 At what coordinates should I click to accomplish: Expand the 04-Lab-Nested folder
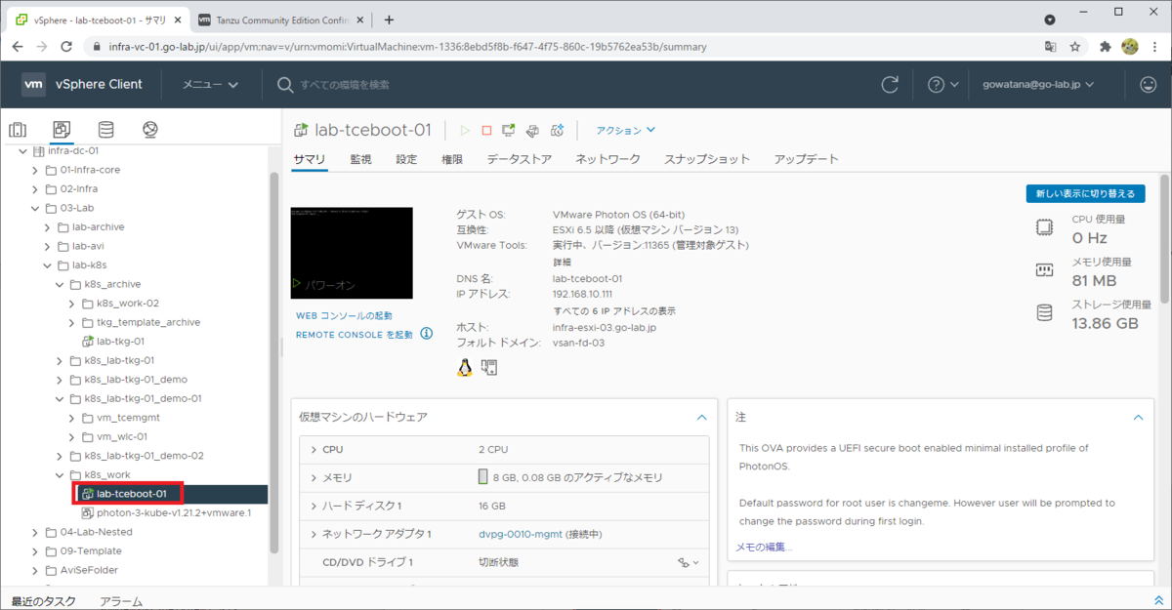click(x=35, y=532)
